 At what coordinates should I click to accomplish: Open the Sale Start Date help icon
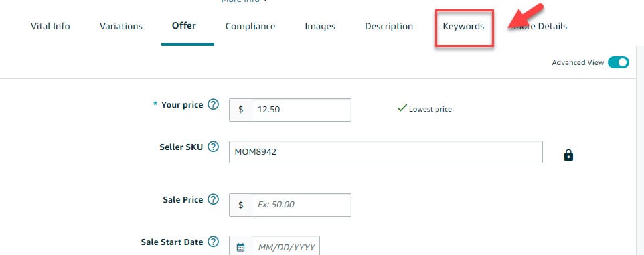coord(213,242)
